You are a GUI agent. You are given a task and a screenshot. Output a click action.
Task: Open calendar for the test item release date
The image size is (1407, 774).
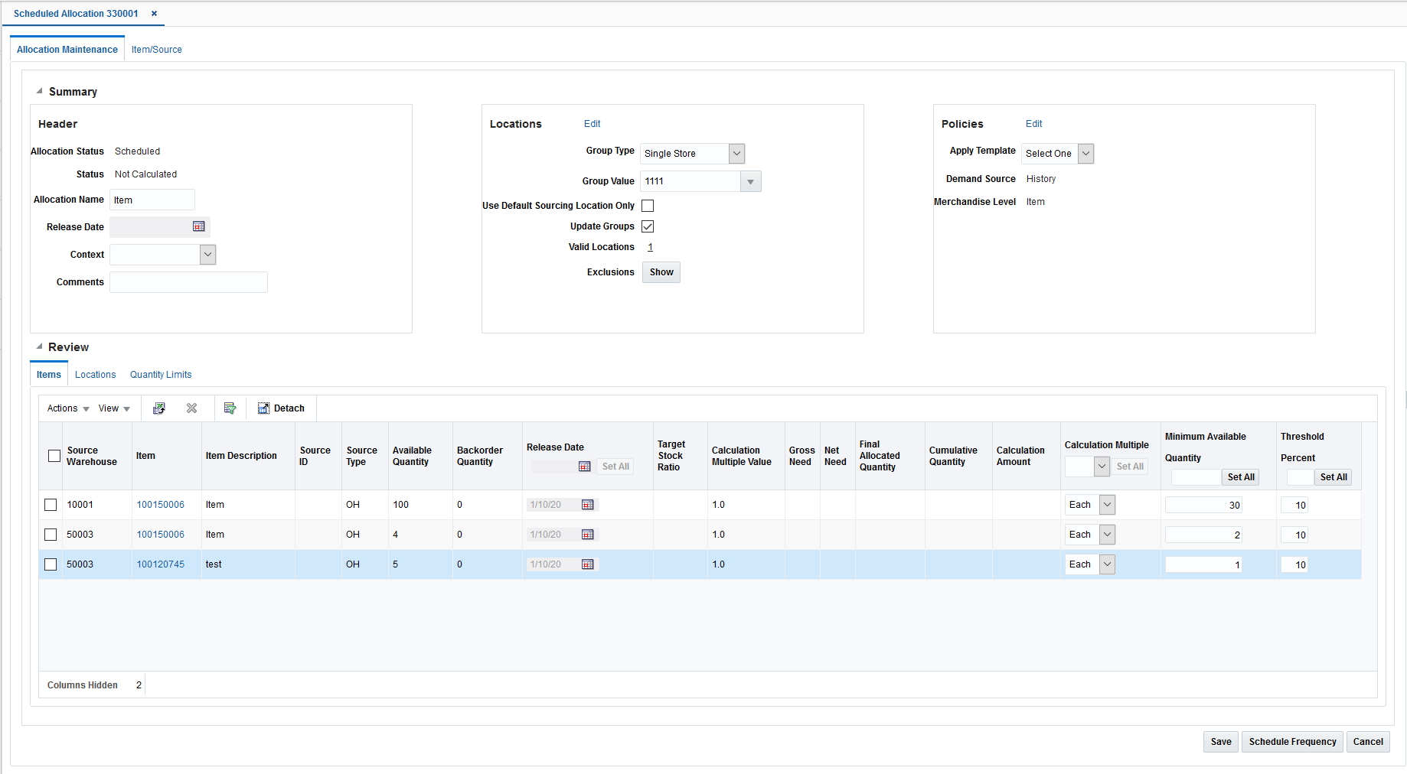[587, 564]
